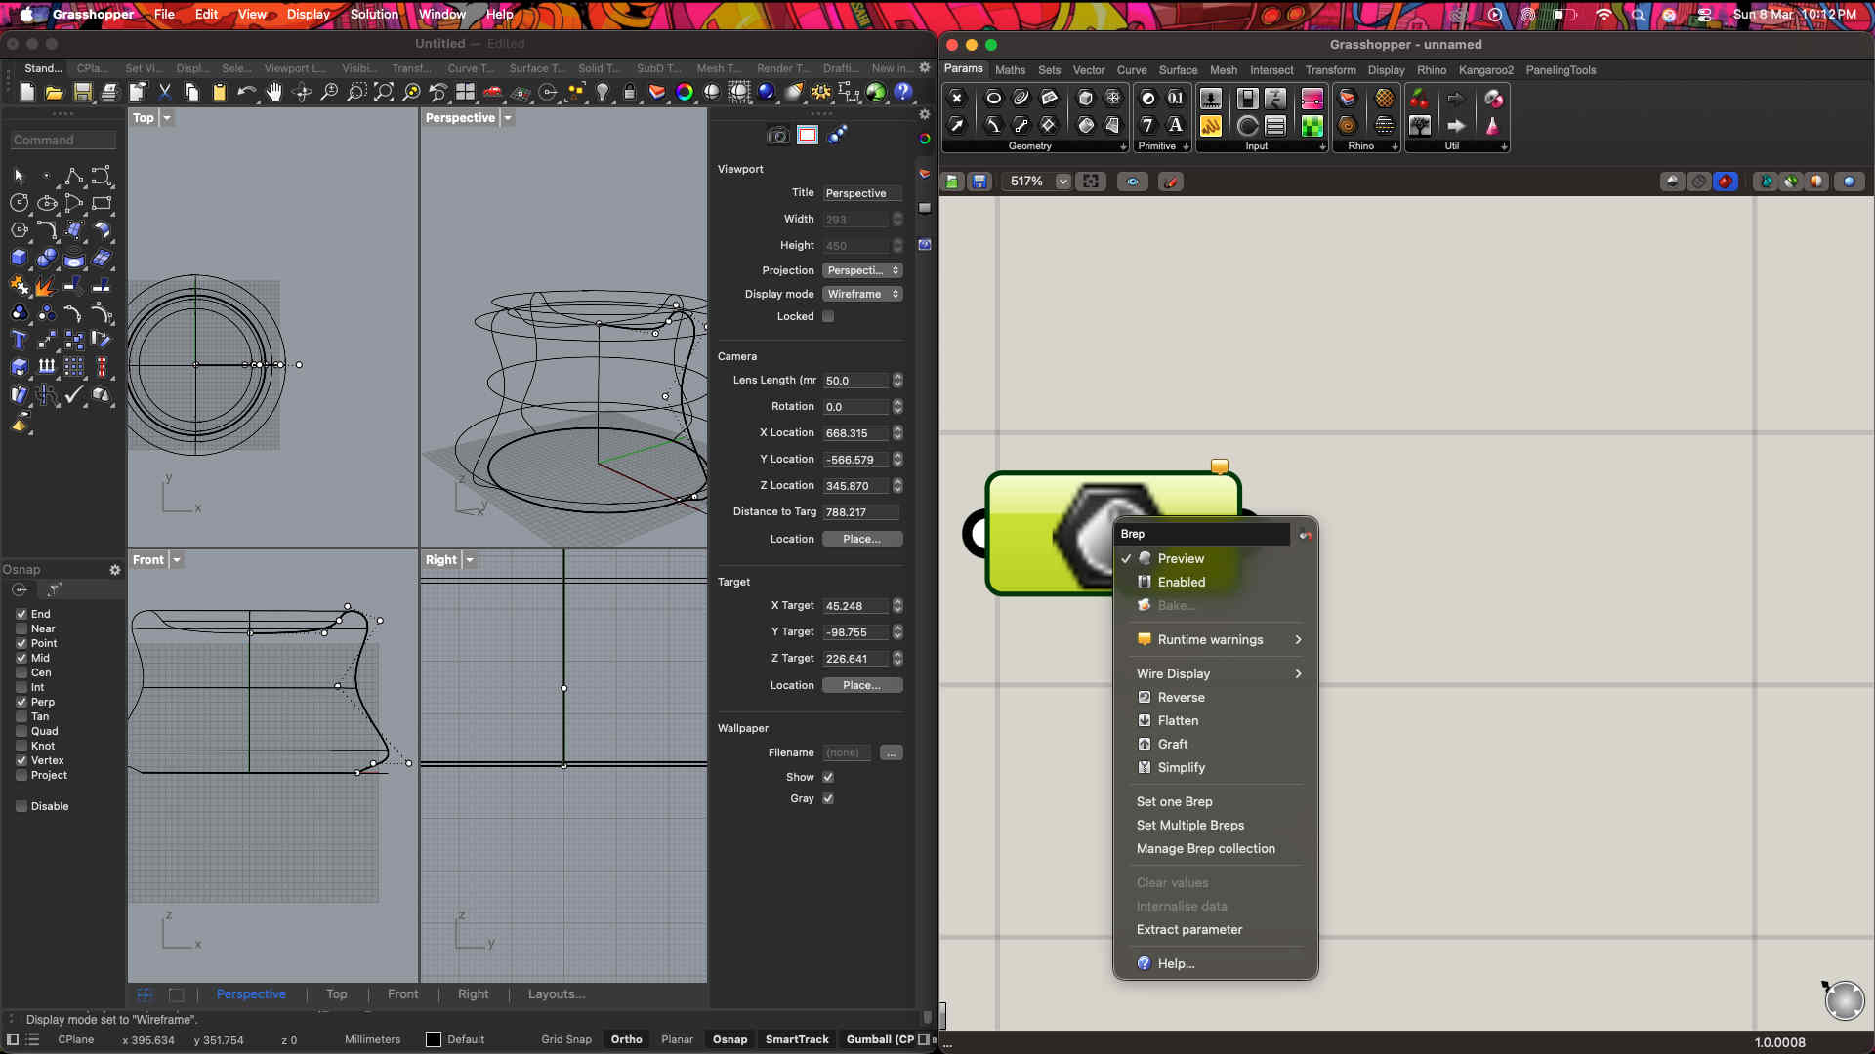1875x1054 pixels.
Task: Open the Display mode Wireframe dropdown
Action: pos(862,294)
